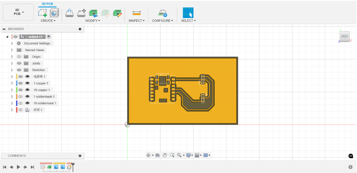Image resolution: width=357 pixels, height=173 pixels.
Task: Click the Create PCB Hole tool icon
Action: coord(54,13)
